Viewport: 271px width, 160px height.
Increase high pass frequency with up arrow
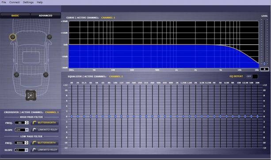click(x=27, y=122)
